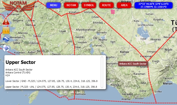177x105 pixels.
Task: Open the blue MENU button
Action: [x=53, y=5]
